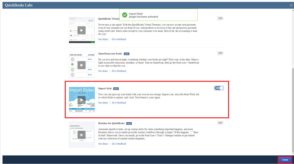Turn on the QuickBooks Virtual Terminal toggle

click(219, 18)
